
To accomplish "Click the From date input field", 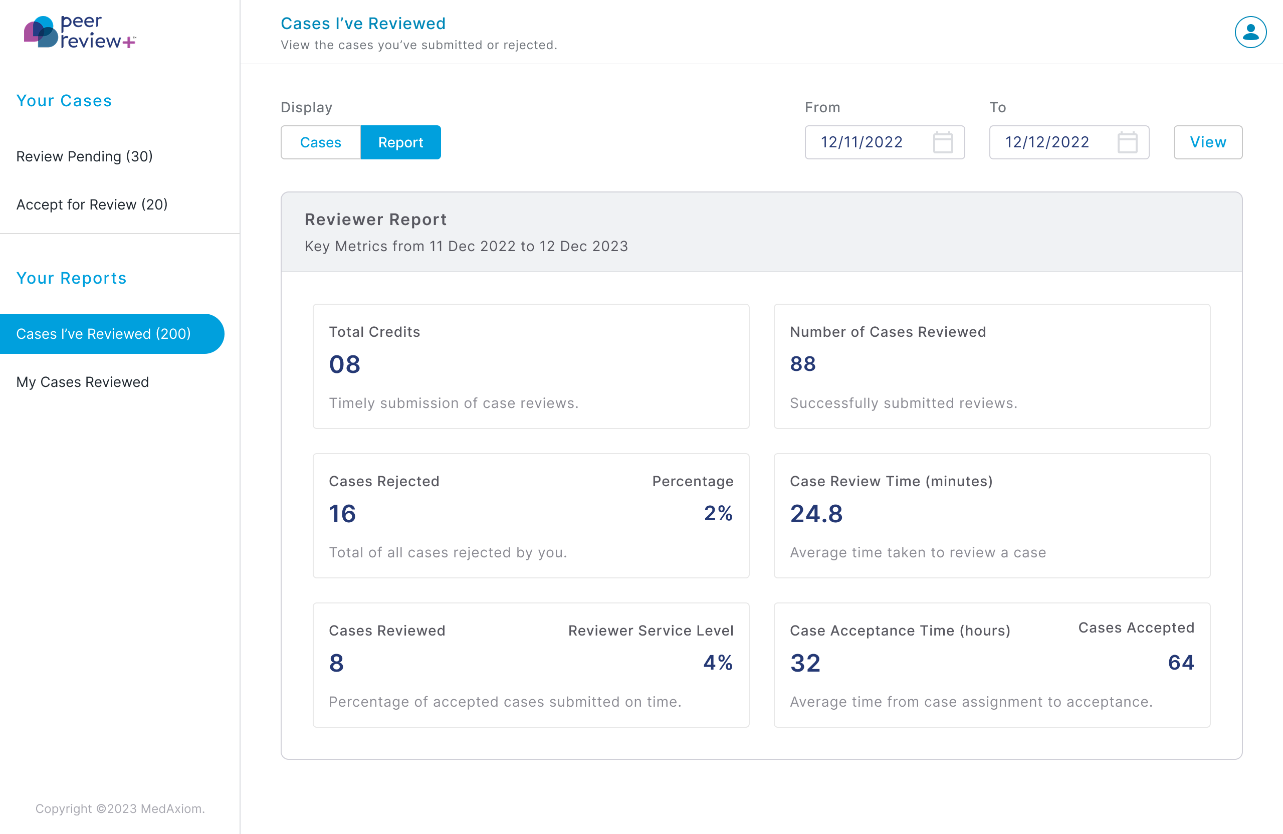I will (863, 142).
